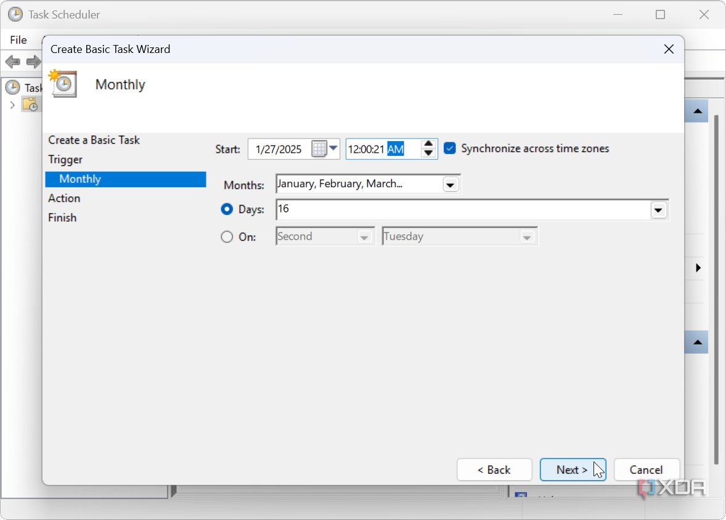Toggle Synchronize across time zones checkbox
Screen dimensions: 726x520
(x=449, y=148)
